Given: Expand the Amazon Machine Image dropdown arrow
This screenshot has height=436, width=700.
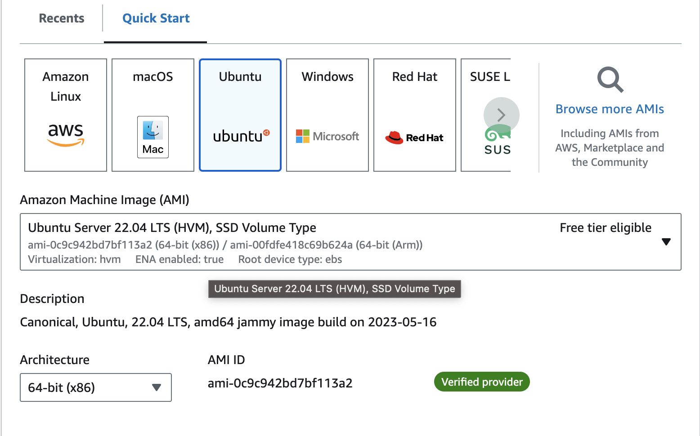Looking at the screenshot, I should tap(666, 242).
